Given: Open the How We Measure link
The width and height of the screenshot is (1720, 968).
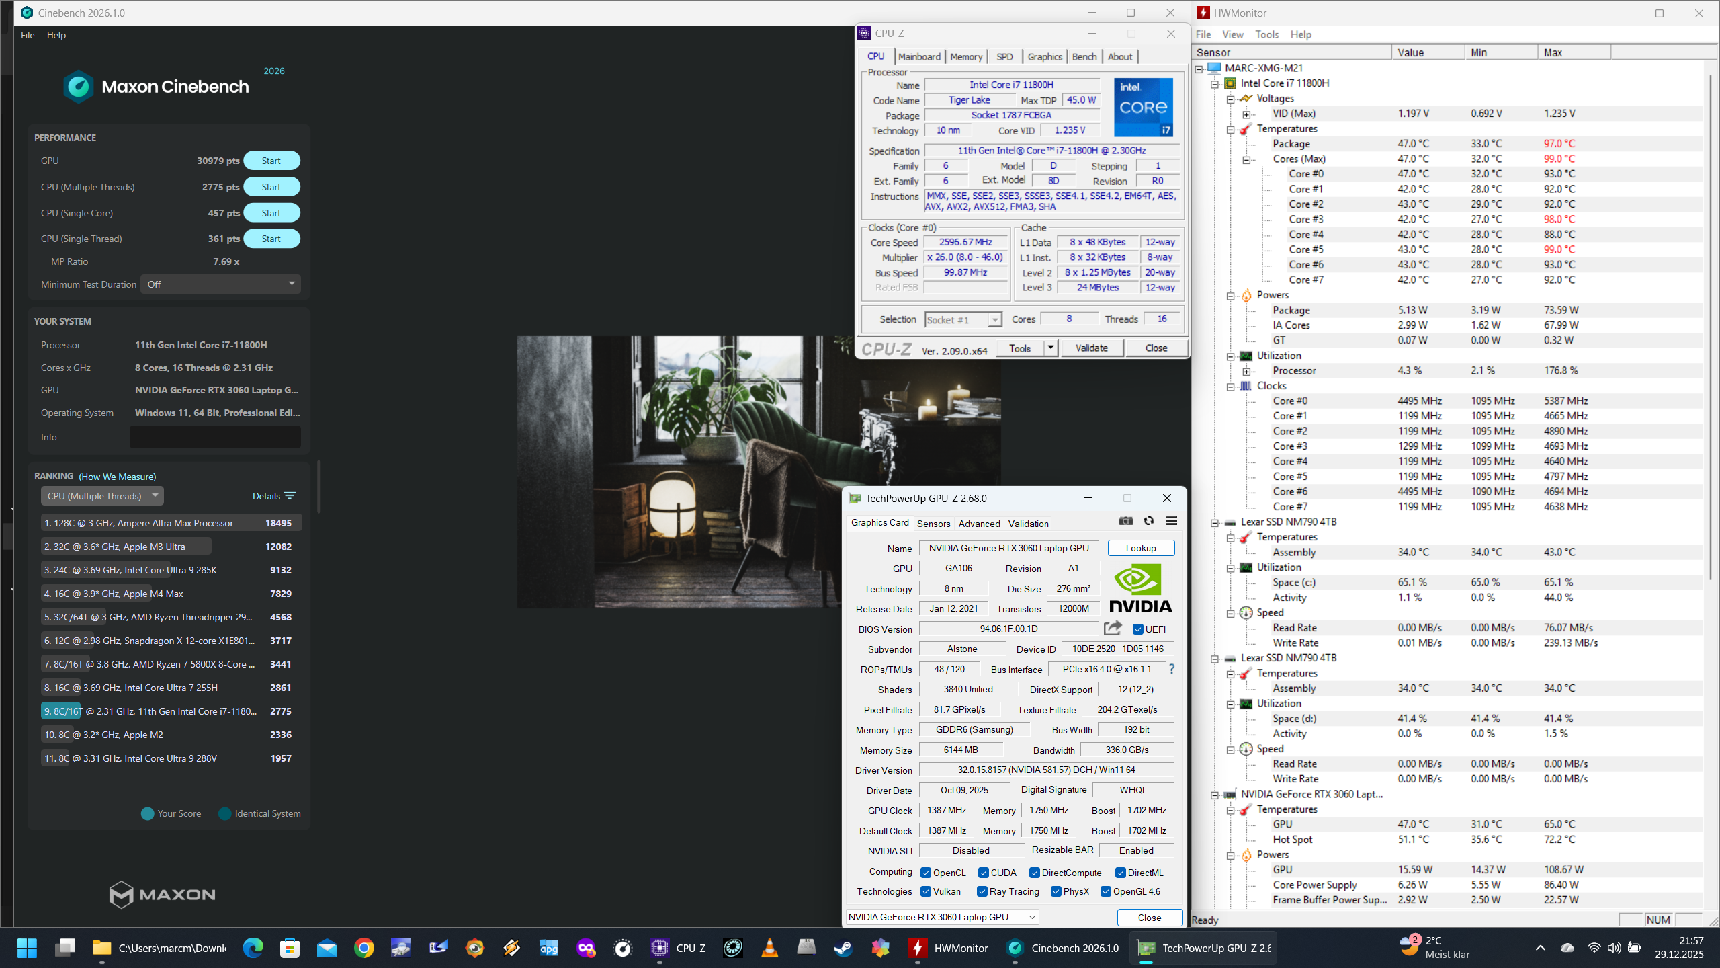Looking at the screenshot, I should point(118,477).
